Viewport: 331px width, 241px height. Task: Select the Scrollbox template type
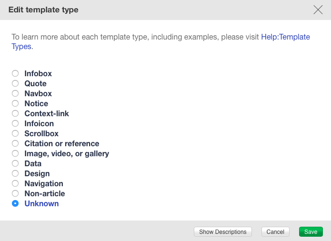(15, 134)
